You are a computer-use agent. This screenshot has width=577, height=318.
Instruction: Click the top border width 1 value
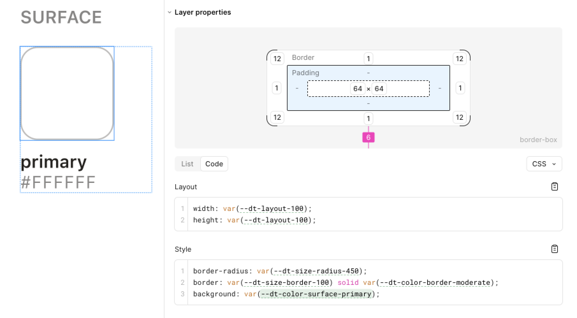(x=368, y=59)
